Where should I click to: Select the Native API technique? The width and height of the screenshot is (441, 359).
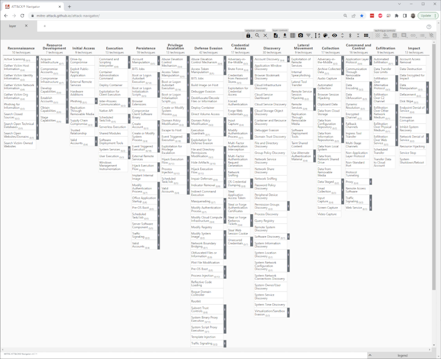(113, 111)
